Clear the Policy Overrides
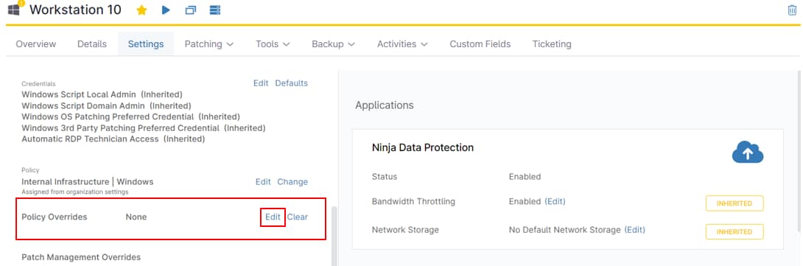Viewport: 803px width, 266px height. coord(298,217)
